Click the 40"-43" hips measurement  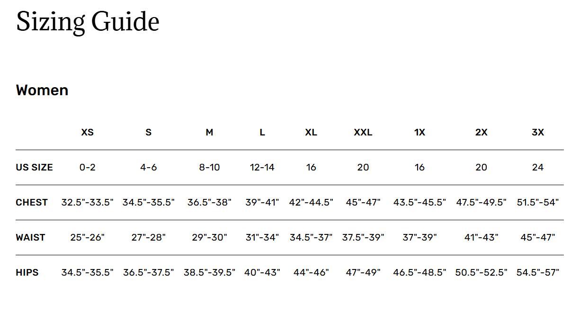[262, 272]
